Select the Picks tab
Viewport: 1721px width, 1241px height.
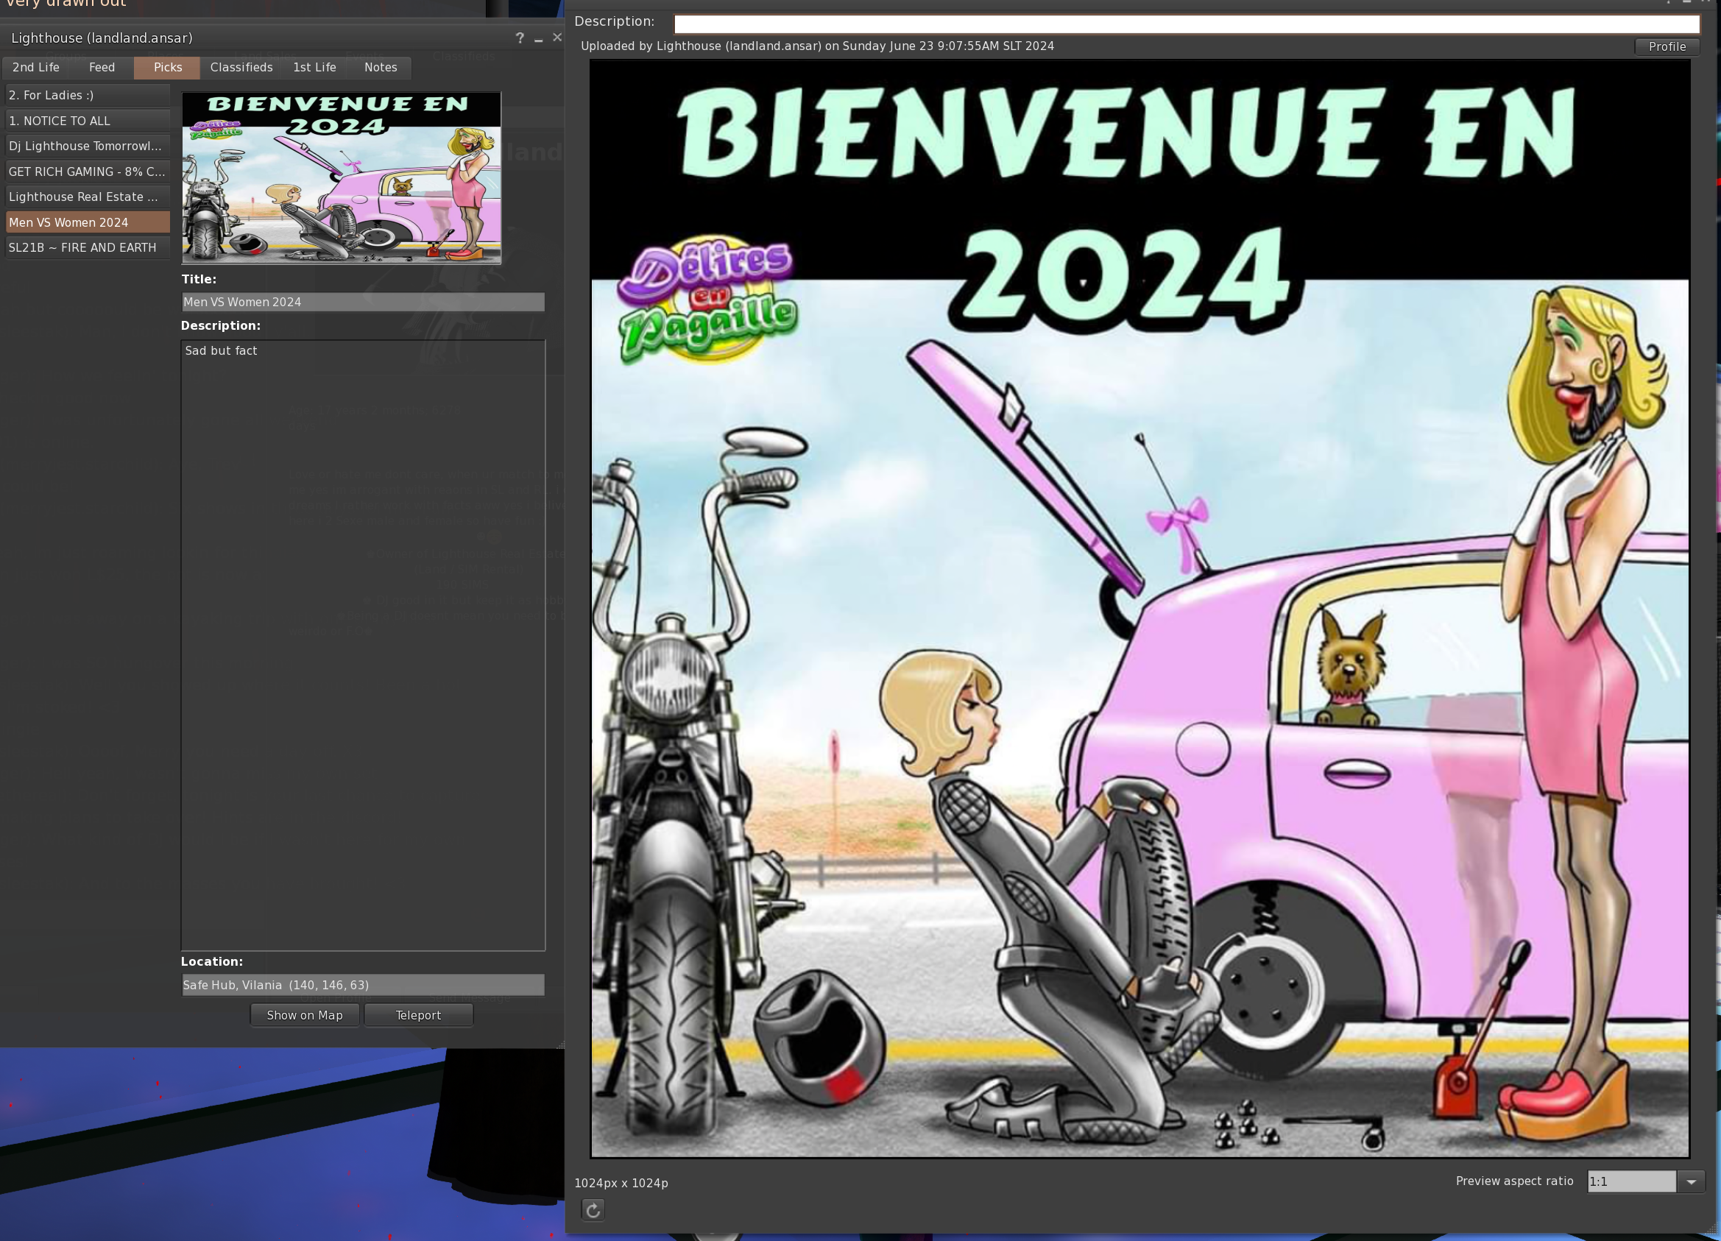(168, 68)
